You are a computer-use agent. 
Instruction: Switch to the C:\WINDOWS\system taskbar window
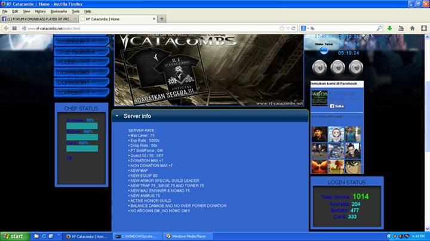(x=138, y=236)
